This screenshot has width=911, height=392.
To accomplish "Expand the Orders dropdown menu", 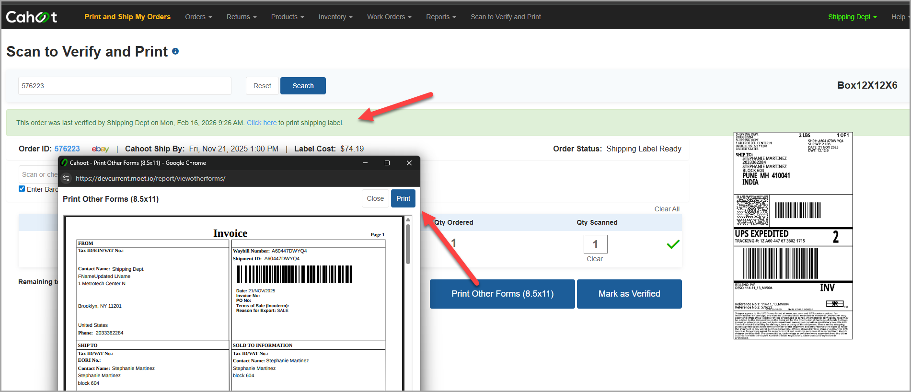I will point(198,17).
